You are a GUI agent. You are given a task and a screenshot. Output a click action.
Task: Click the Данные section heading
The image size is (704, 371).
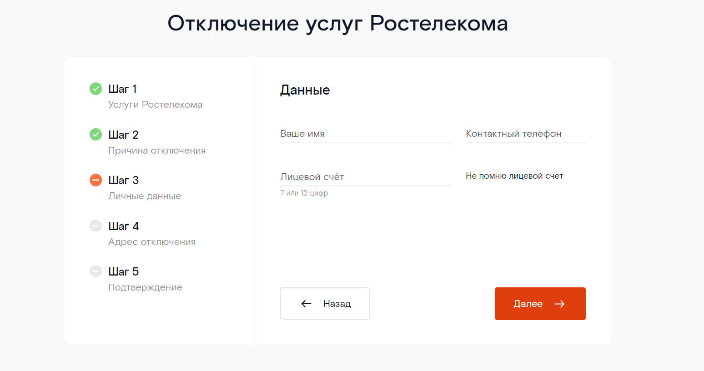[x=305, y=90]
